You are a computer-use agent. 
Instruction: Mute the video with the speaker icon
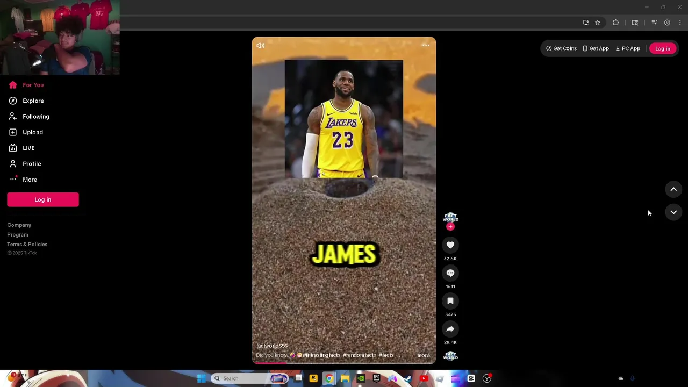(x=260, y=46)
